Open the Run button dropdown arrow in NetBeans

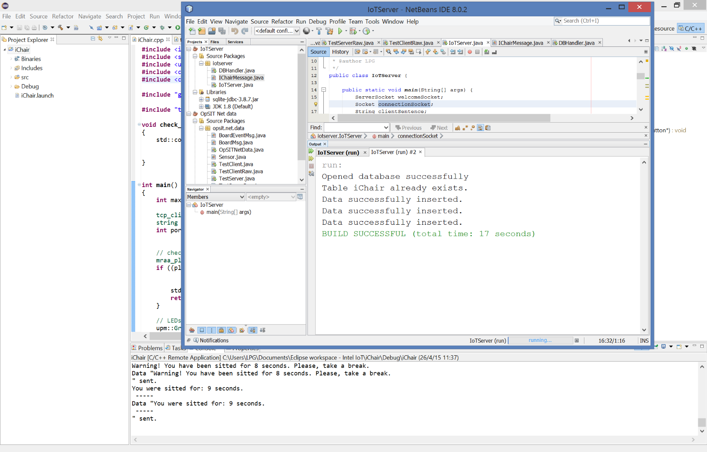click(346, 31)
